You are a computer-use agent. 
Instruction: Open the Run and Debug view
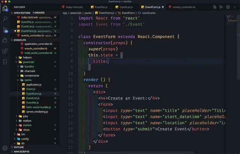5,40
